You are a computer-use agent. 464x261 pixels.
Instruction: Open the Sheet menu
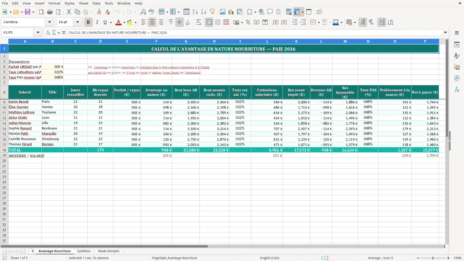click(x=84, y=3)
